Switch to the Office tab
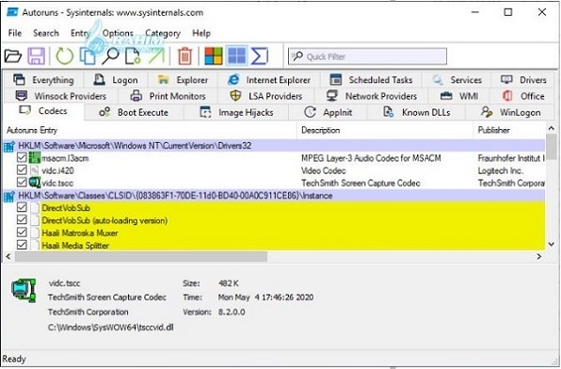561x369 pixels. [523, 96]
